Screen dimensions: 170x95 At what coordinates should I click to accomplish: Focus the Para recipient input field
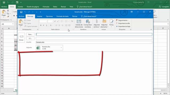[x=94, y=34]
